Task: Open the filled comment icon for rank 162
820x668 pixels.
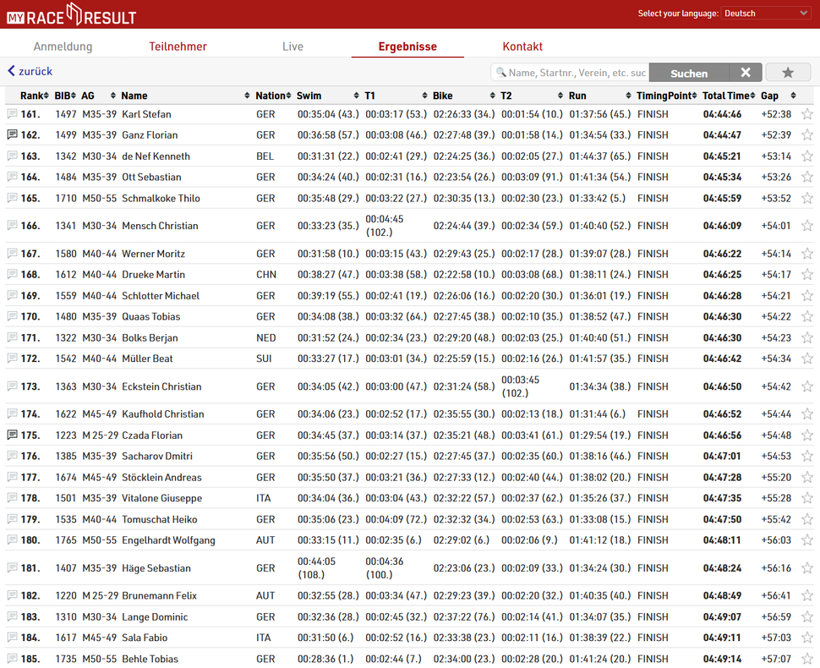Action: 12,134
